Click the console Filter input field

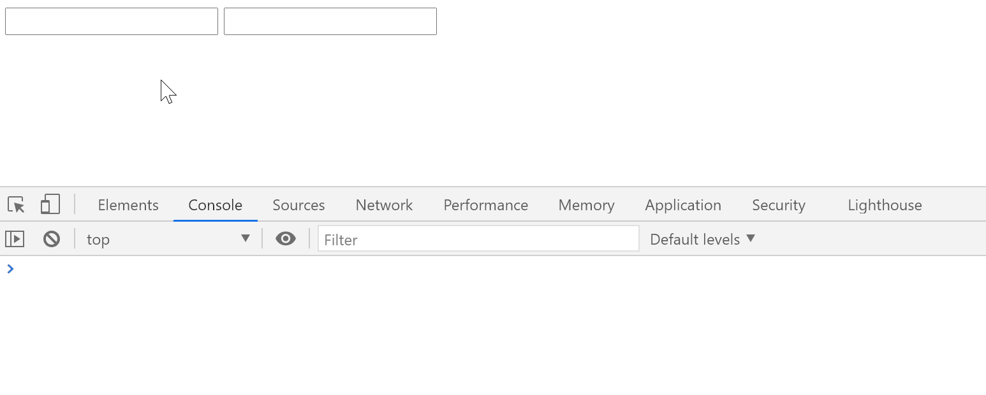pyautogui.click(x=478, y=239)
